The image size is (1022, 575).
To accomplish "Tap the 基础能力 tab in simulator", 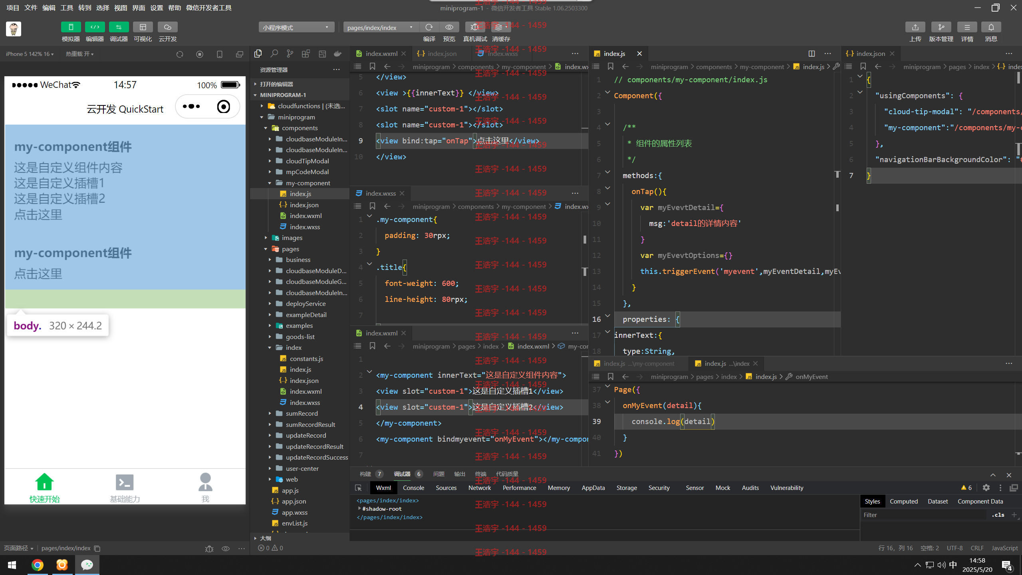I will [125, 488].
